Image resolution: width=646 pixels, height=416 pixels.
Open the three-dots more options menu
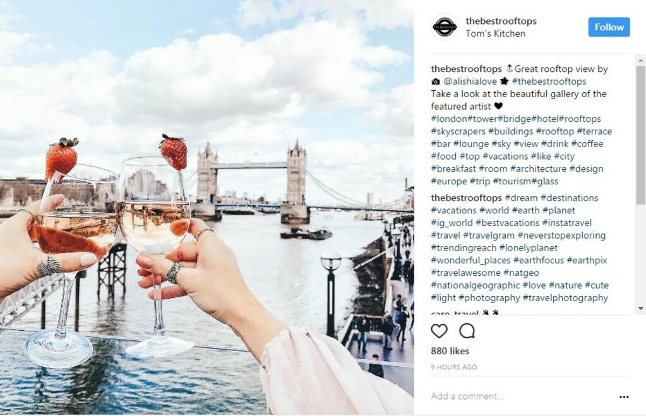click(624, 396)
